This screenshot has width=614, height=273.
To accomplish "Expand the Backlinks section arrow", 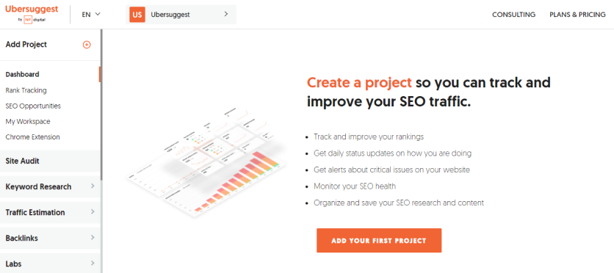I will tap(93, 238).
